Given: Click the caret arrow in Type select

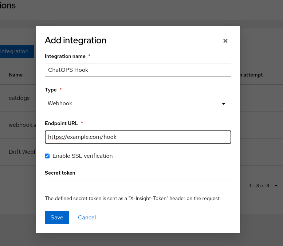Looking at the screenshot, I should pyautogui.click(x=224, y=104).
